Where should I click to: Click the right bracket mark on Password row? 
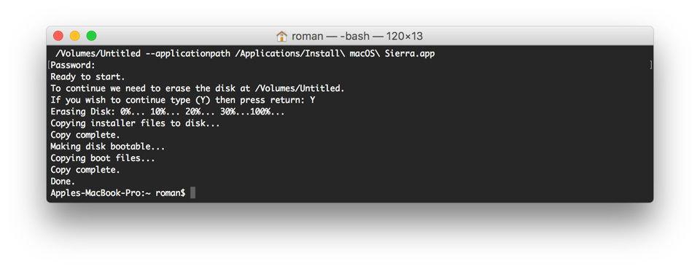coord(650,66)
